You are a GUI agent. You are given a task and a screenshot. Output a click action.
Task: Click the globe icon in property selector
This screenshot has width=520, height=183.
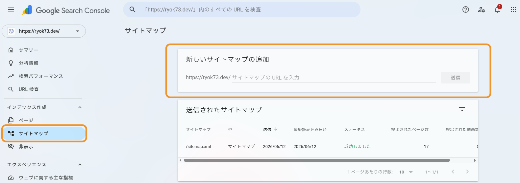[x=12, y=31]
